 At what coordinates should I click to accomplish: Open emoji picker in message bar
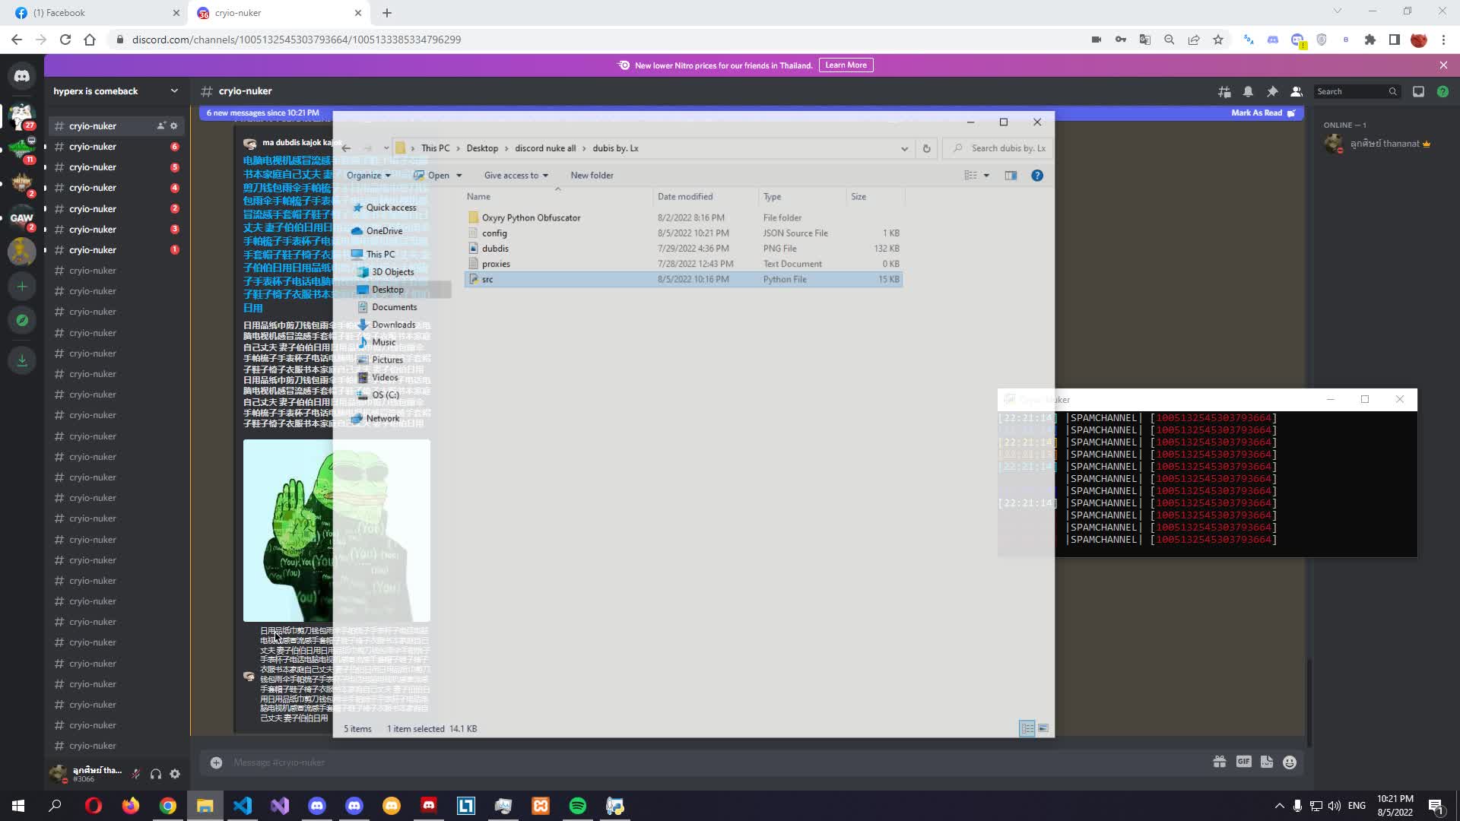pyautogui.click(x=1290, y=762)
